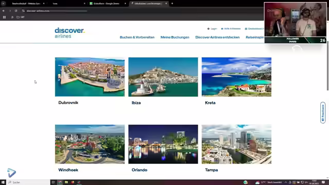Screen dimensions: 329x185
Task: Open the Windows Start menu
Action: pyautogui.click(x=3, y=182)
